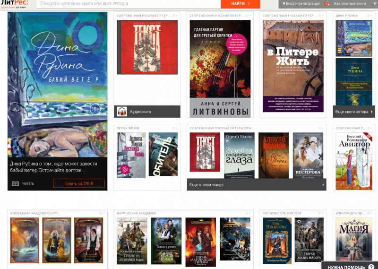Click the book search input field
This screenshot has width=378, height=269.
point(129,4)
